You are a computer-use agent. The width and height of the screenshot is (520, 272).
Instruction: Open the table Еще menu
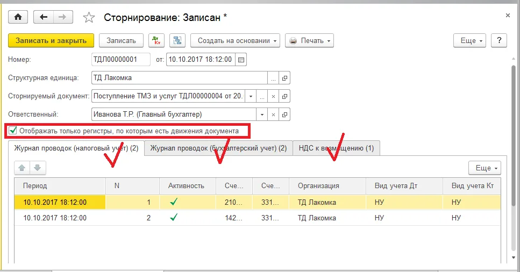point(485,168)
